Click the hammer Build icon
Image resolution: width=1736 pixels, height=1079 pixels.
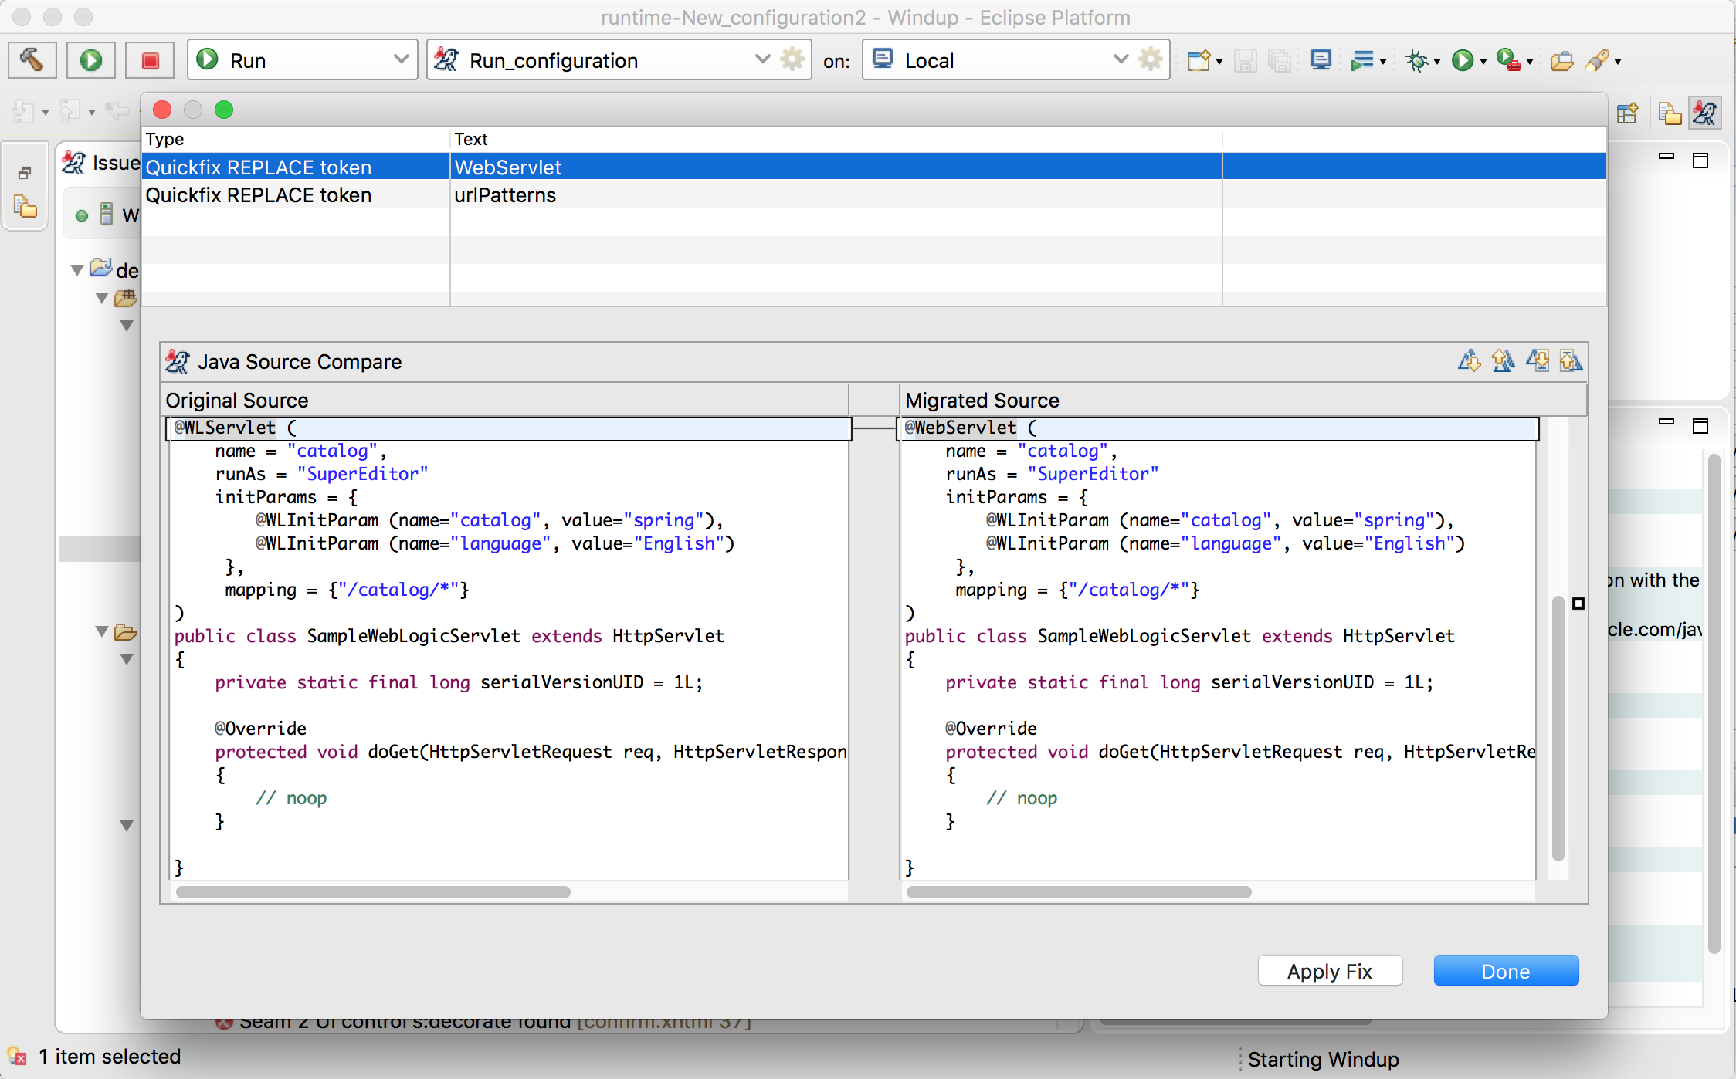32,60
